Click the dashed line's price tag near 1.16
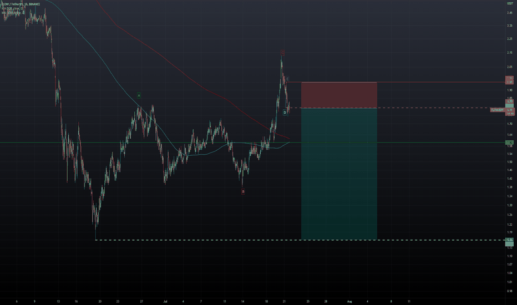Image resolution: width=517 pixels, height=305 pixels. pos(509,240)
